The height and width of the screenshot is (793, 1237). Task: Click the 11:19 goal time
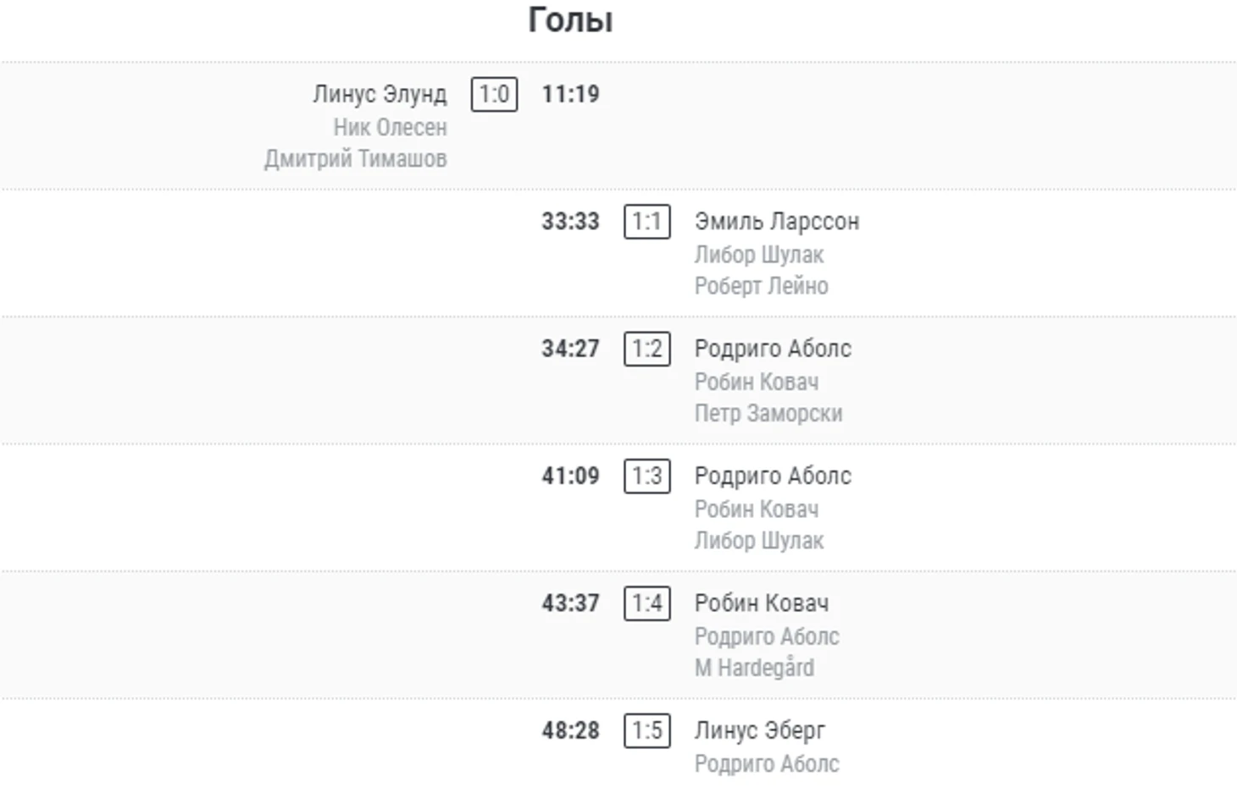pos(570,94)
